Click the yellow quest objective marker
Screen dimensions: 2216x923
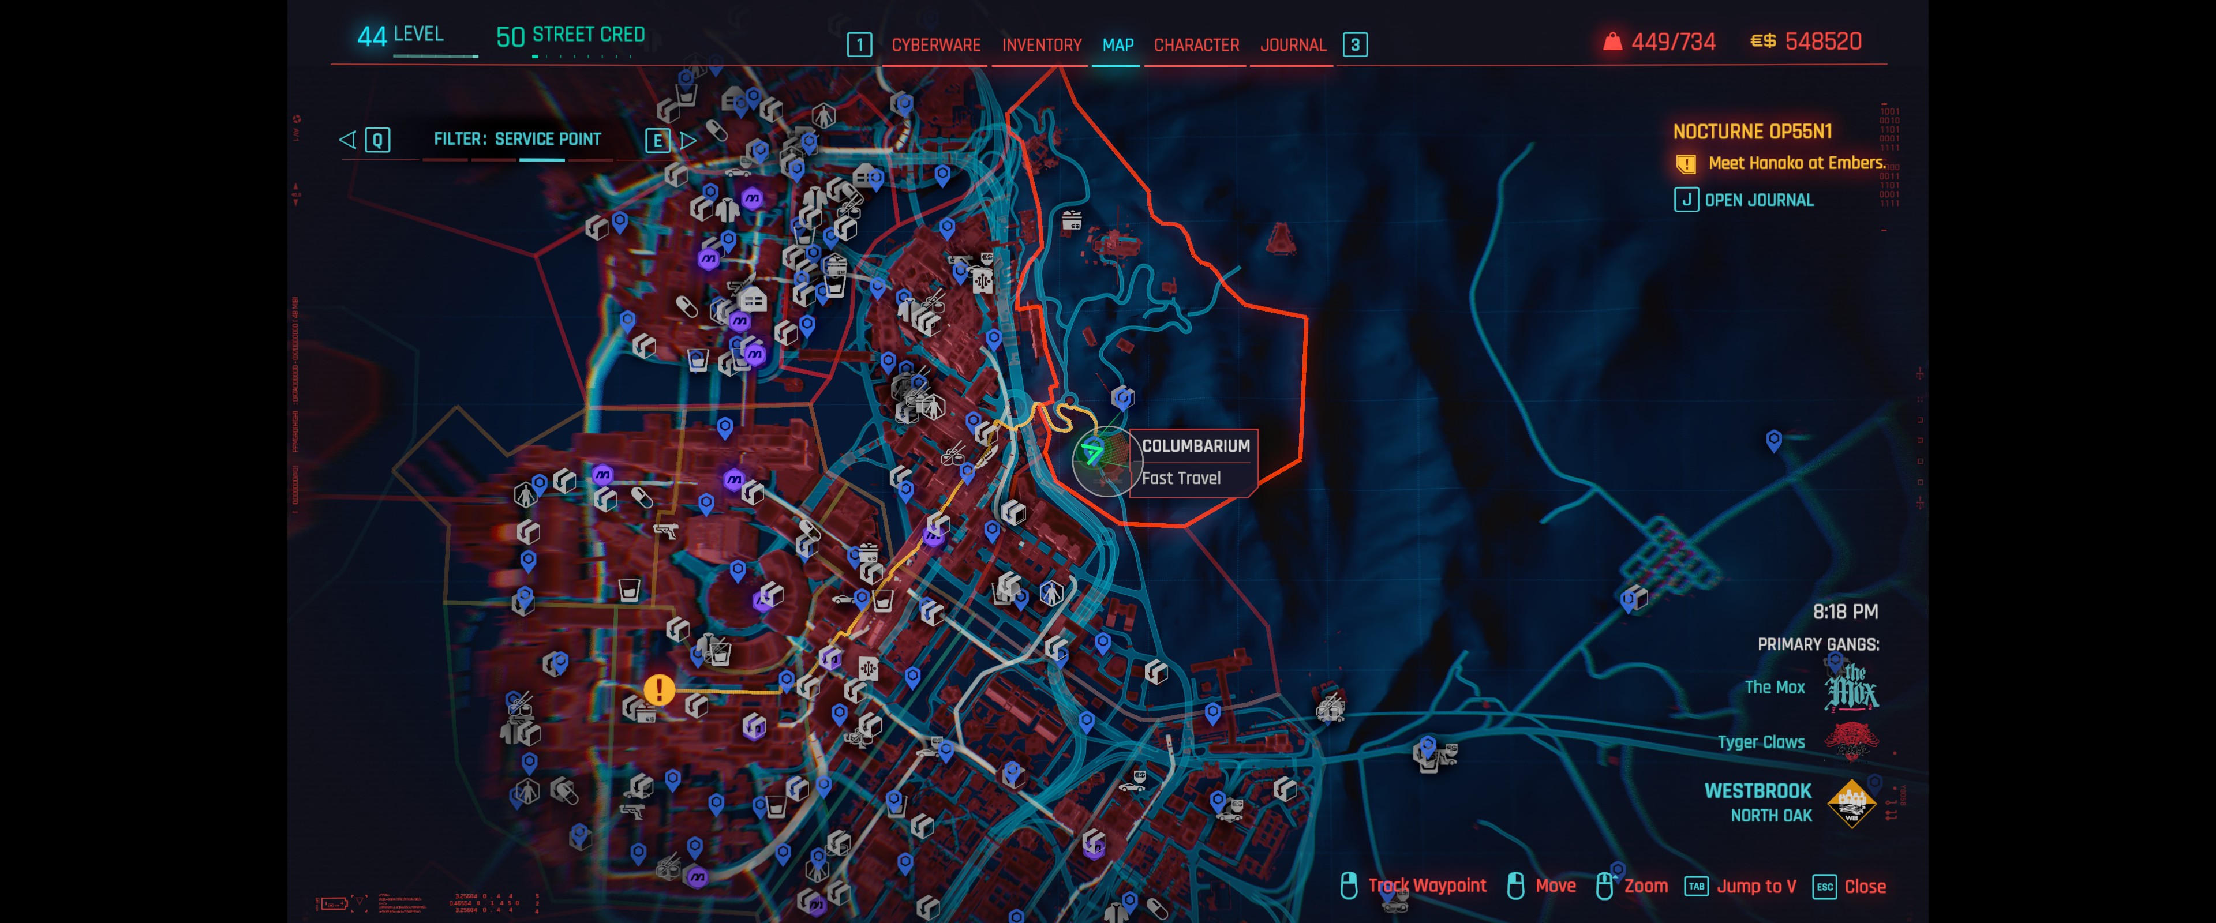(659, 689)
